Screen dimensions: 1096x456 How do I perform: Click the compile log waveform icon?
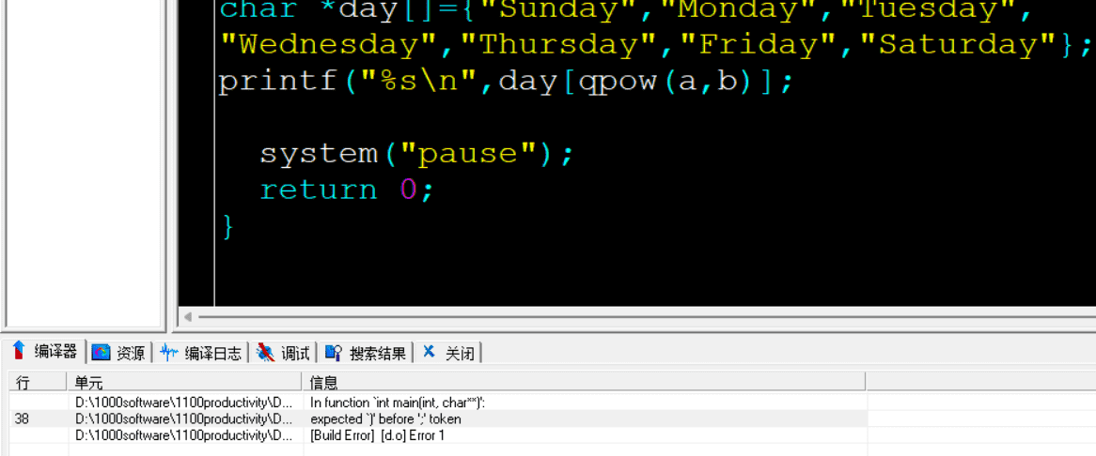pyautogui.click(x=169, y=353)
